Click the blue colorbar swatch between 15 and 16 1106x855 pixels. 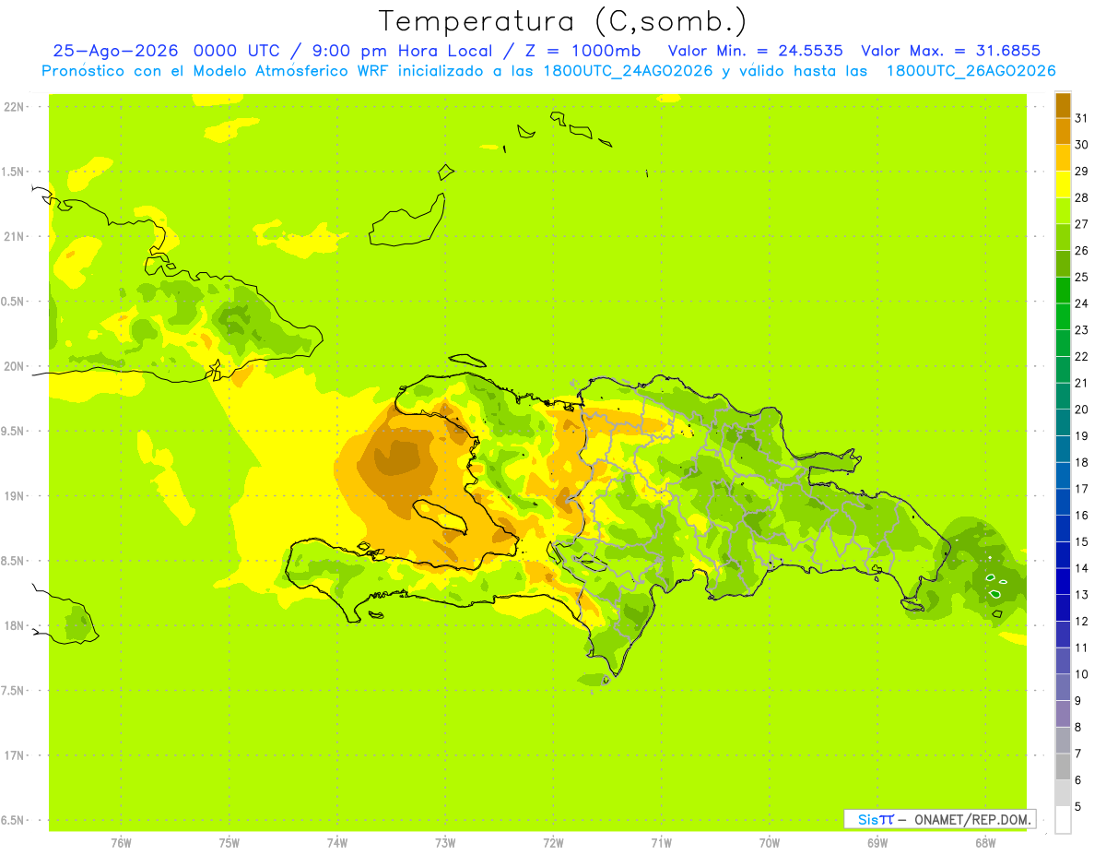(x=1063, y=528)
